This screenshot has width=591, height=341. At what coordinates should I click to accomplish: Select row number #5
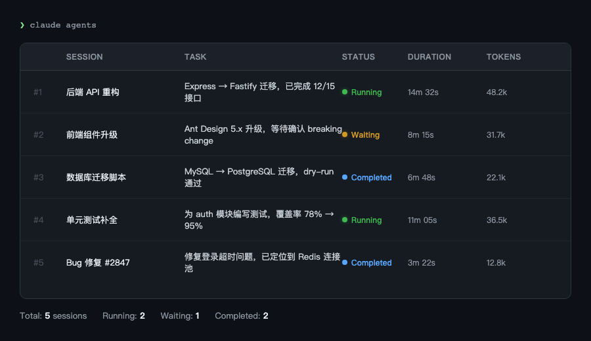(x=39, y=262)
